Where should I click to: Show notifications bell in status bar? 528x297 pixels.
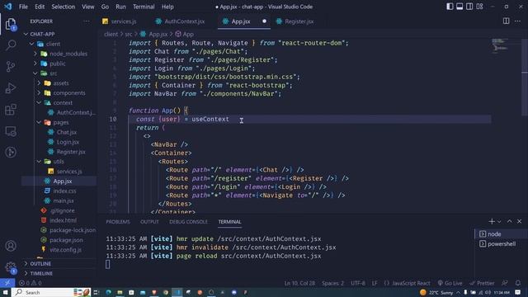tap(518, 283)
